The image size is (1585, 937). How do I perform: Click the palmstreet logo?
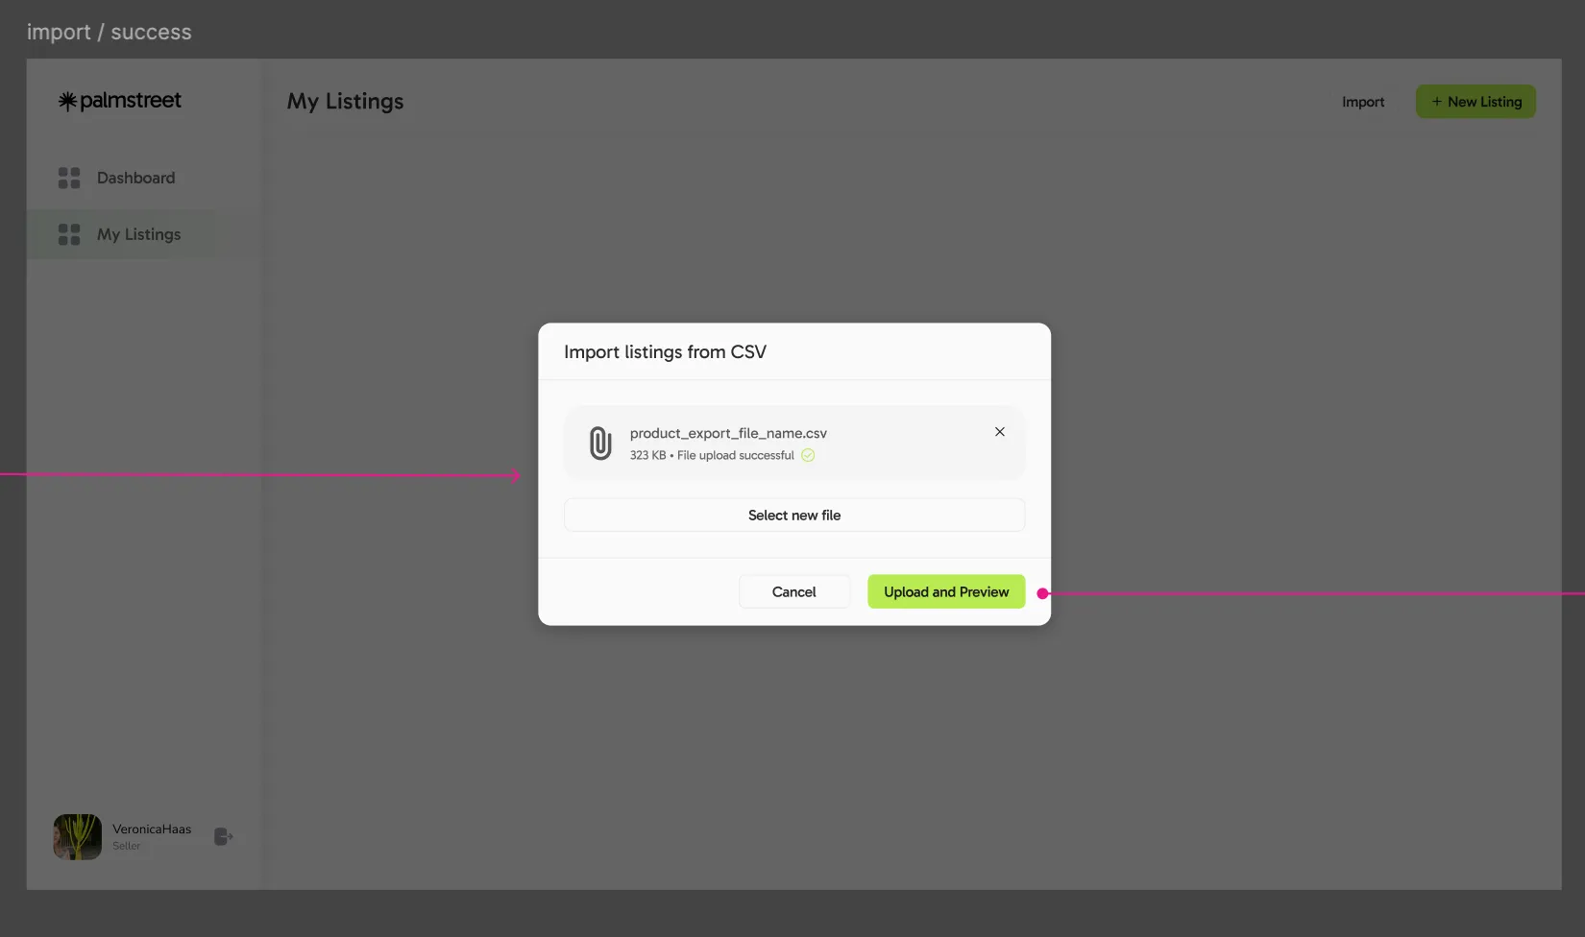click(120, 101)
